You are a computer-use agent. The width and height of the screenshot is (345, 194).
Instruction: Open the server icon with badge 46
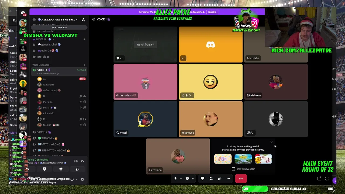23,100
